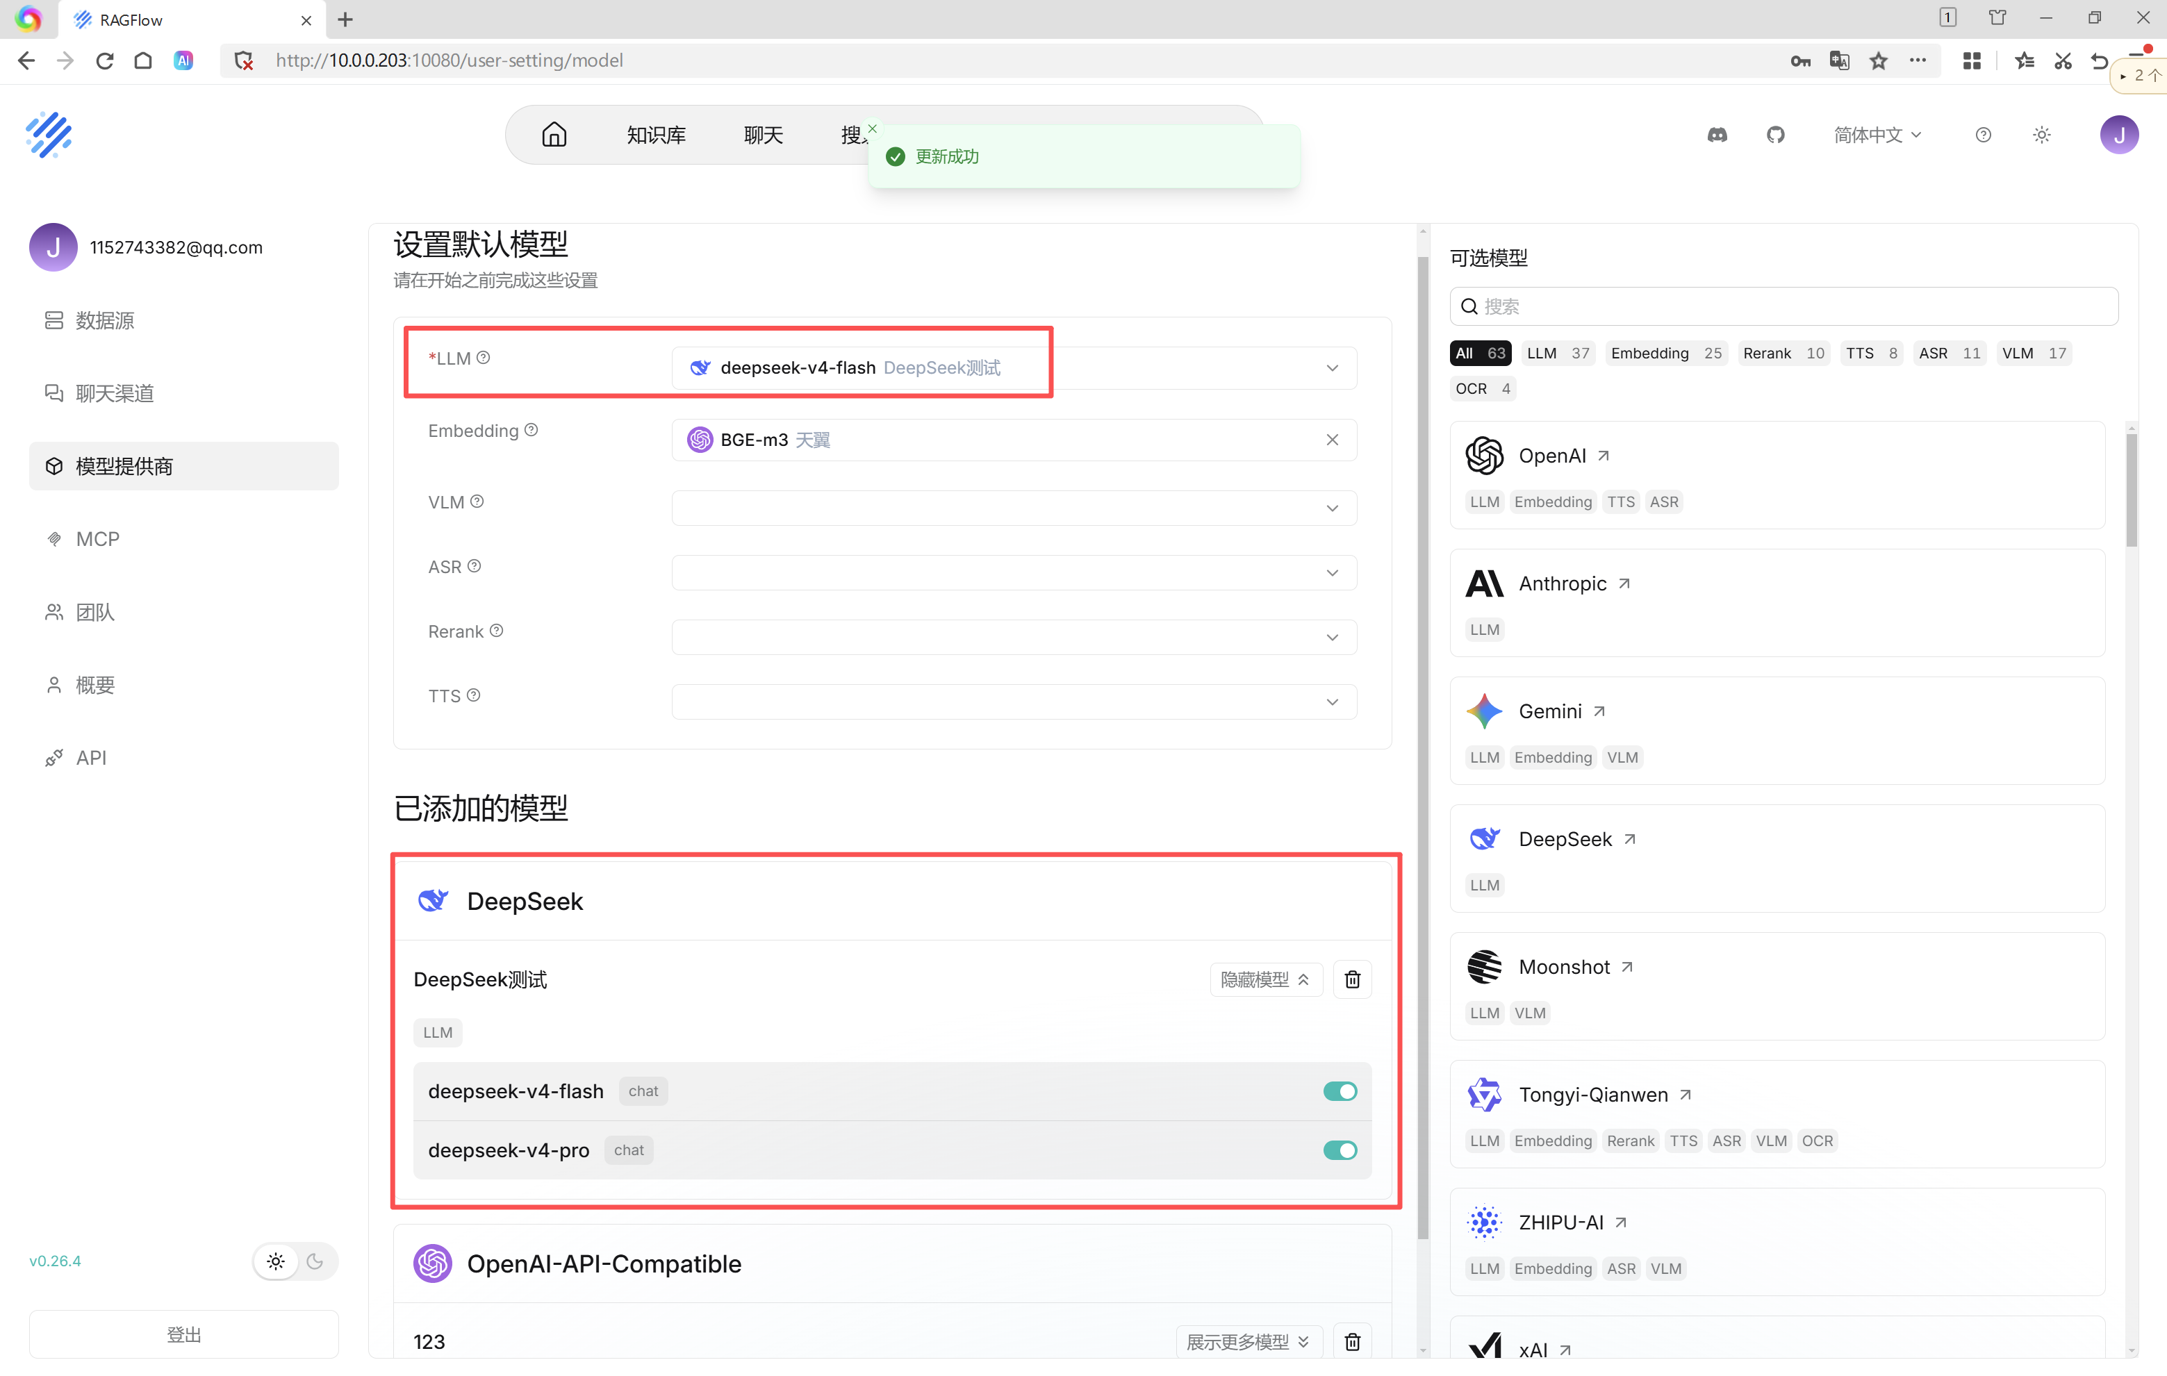The width and height of the screenshot is (2167, 1376).
Task: Open the Gemini external link arrow
Action: [x=1599, y=712]
